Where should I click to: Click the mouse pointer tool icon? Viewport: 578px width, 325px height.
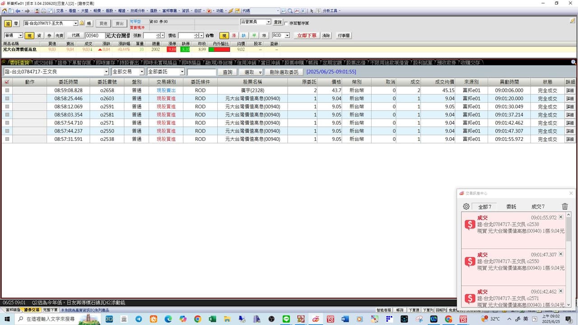click(x=312, y=11)
